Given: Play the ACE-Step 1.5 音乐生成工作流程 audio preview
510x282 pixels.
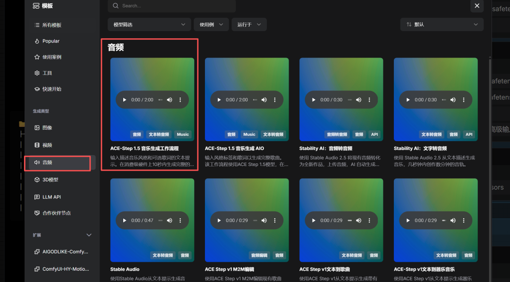Looking at the screenshot, I should click(x=124, y=100).
